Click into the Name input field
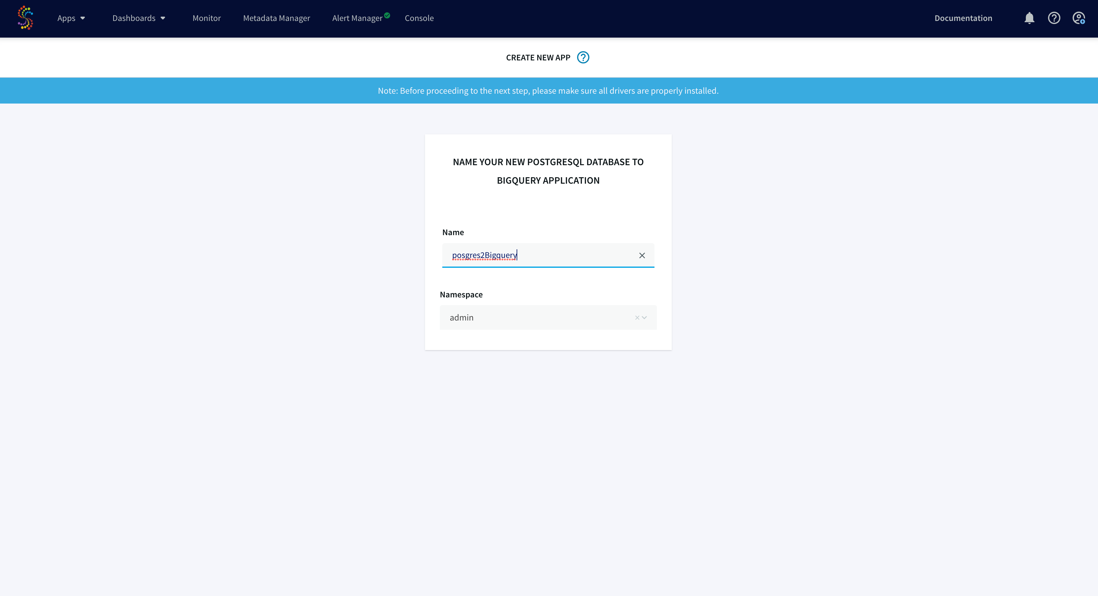 (x=548, y=255)
